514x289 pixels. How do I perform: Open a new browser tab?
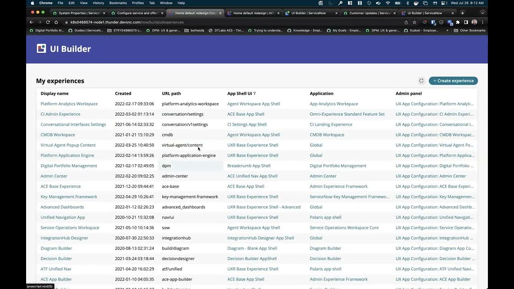tap(462, 13)
